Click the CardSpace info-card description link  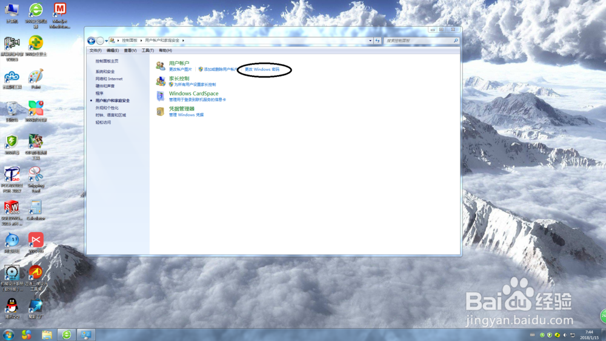tap(198, 100)
